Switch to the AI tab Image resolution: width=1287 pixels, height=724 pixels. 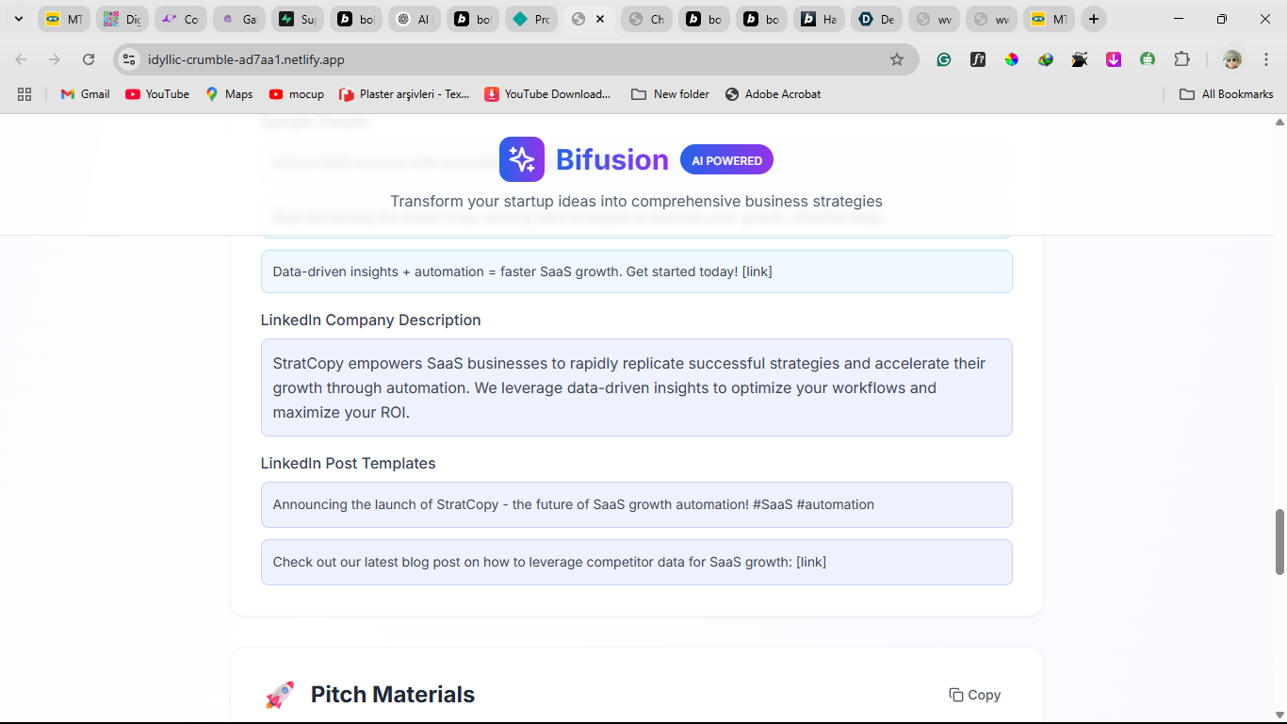(414, 19)
